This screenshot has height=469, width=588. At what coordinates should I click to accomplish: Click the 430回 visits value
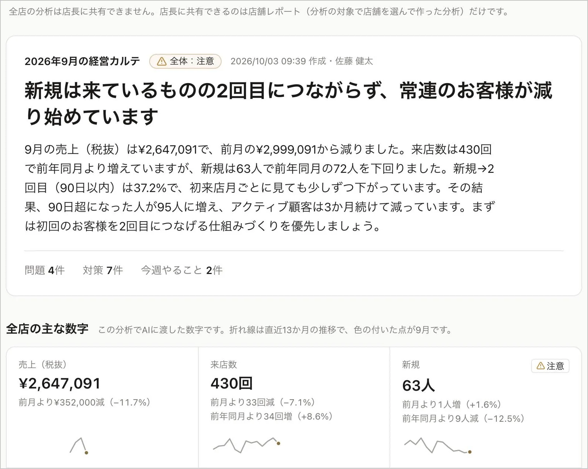click(x=232, y=384)
